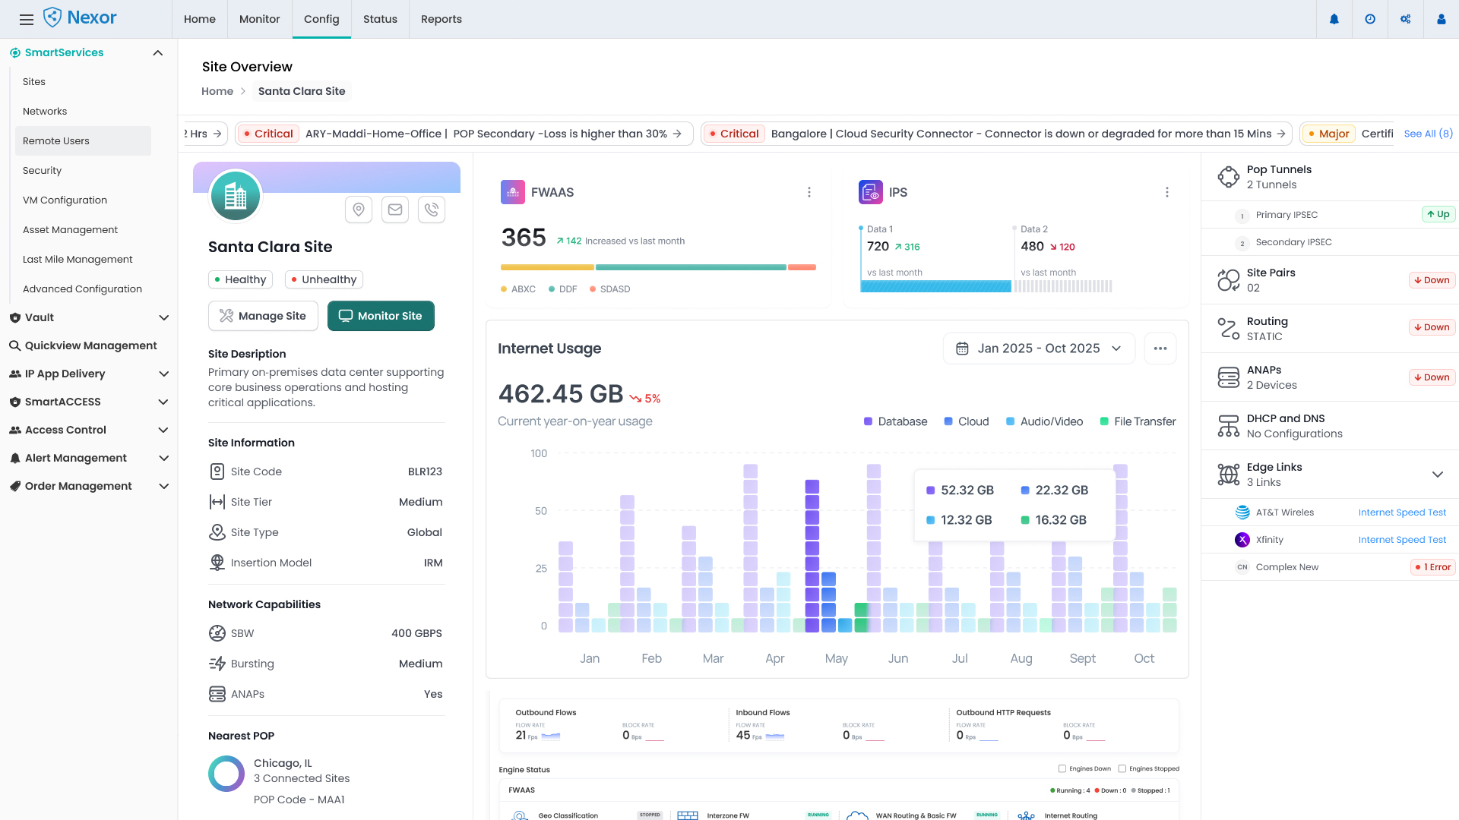Click the Monitor Site button
Viewport: 1459px width, 820px height.
(x=381, y=316)
